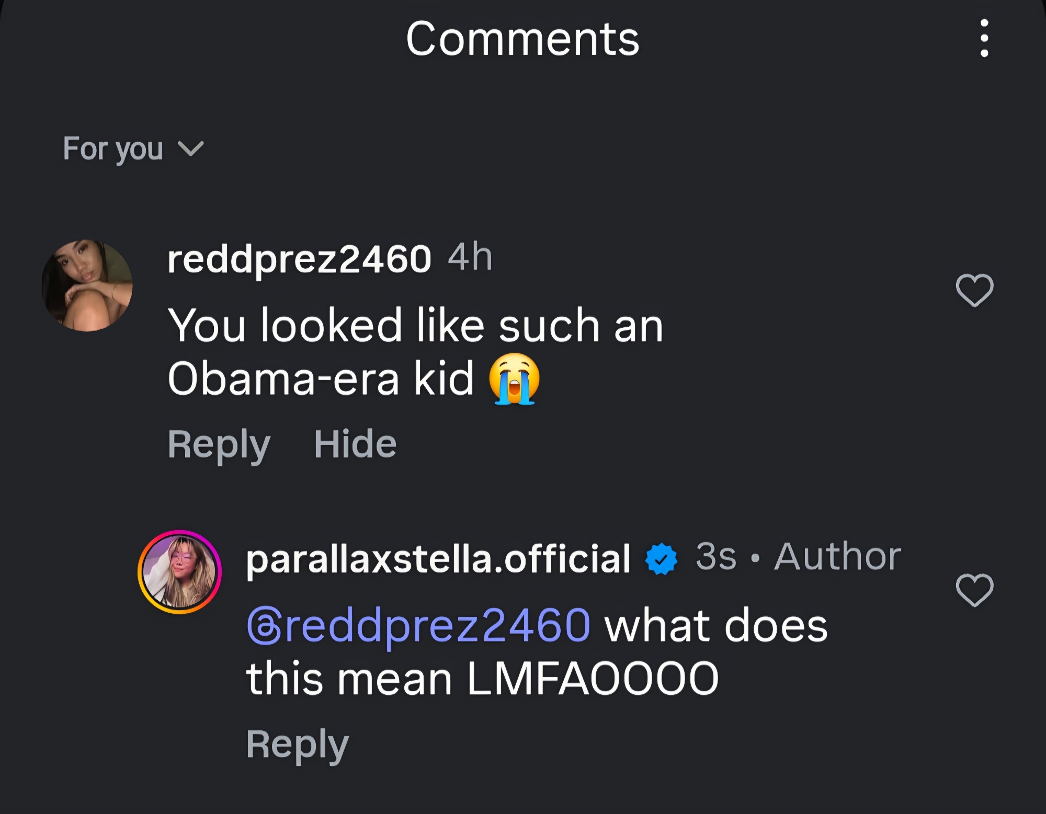This screenshot has width=1046, height=814.
Task: Tap the blue verified badge
Action: [662, 559]
